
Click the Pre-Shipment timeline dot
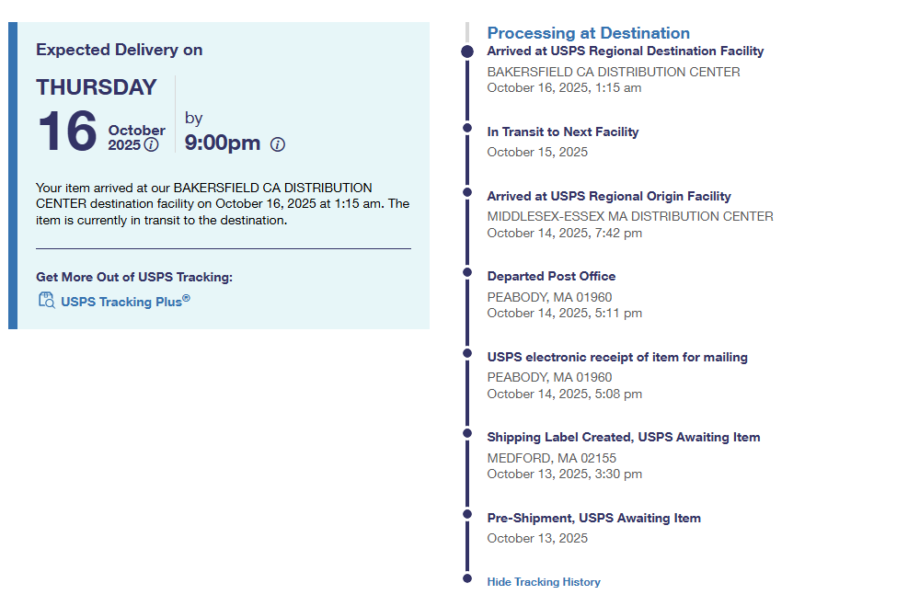(467, 514)
